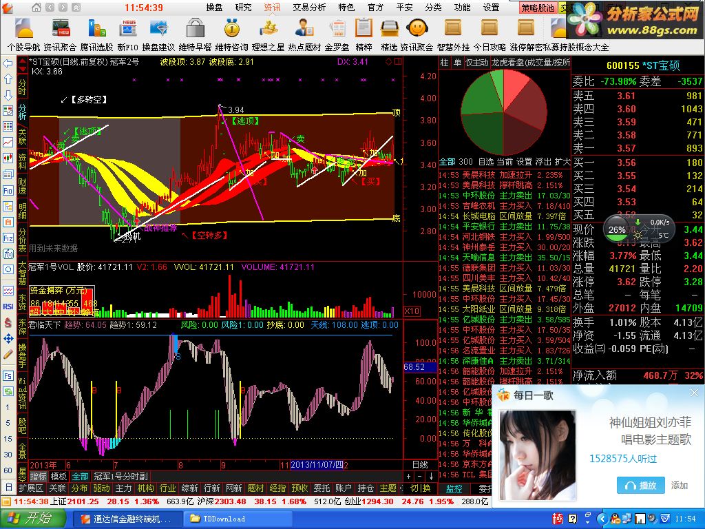Open the 特色 menu
Viewport: 705px width, 529px height.
click(x=346, y=7)
